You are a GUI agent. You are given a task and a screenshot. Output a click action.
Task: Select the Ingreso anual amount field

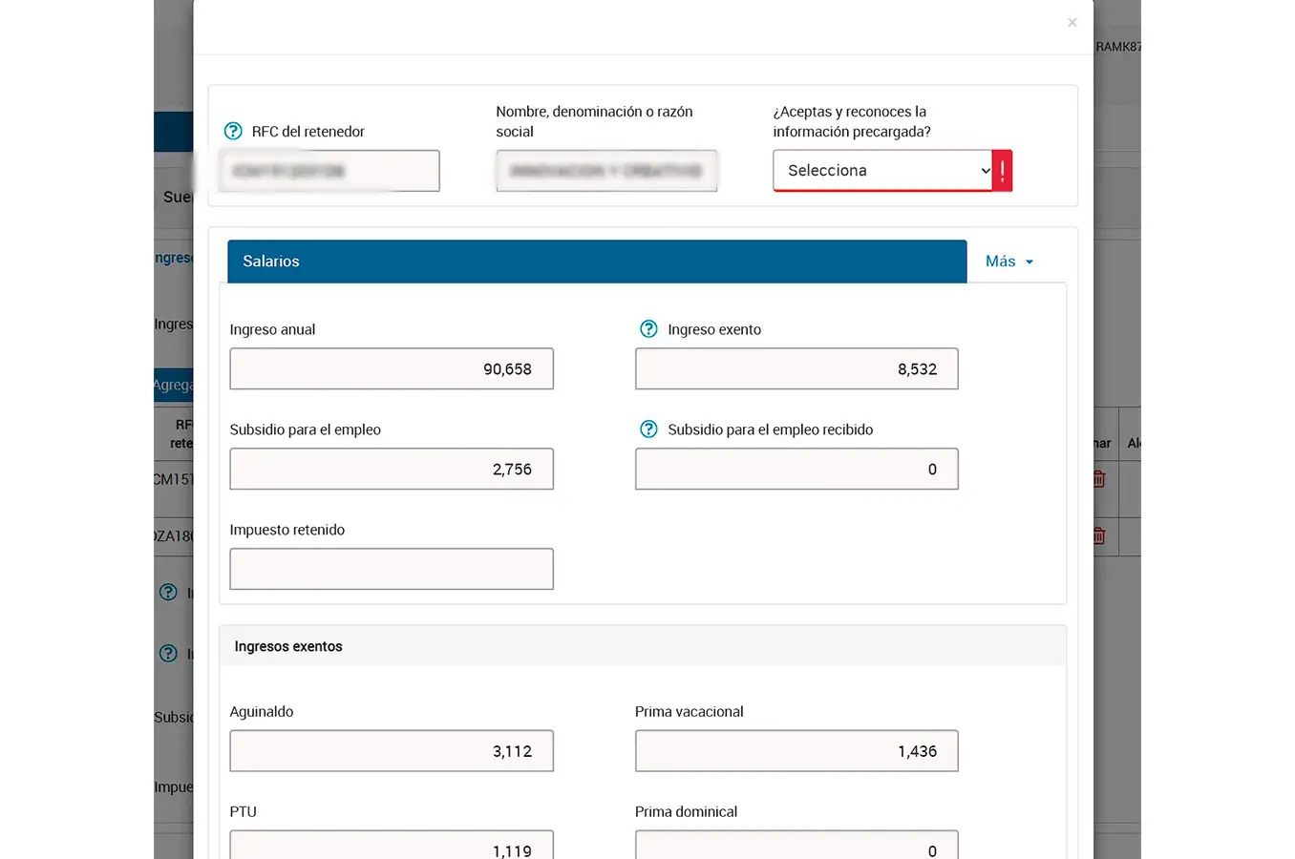coord(392,368)
